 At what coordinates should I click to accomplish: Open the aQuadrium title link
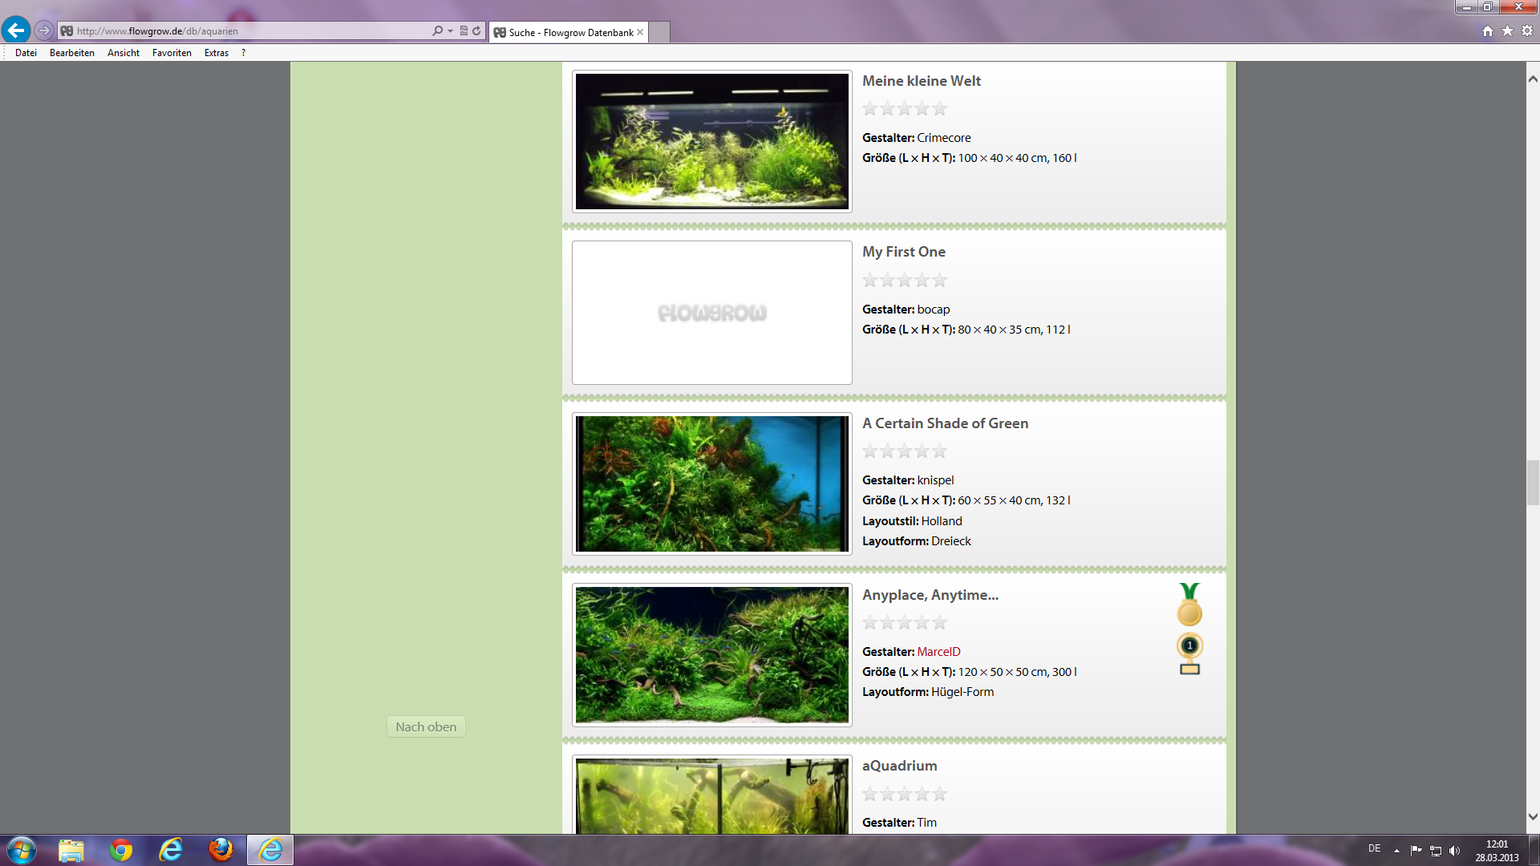899,766
